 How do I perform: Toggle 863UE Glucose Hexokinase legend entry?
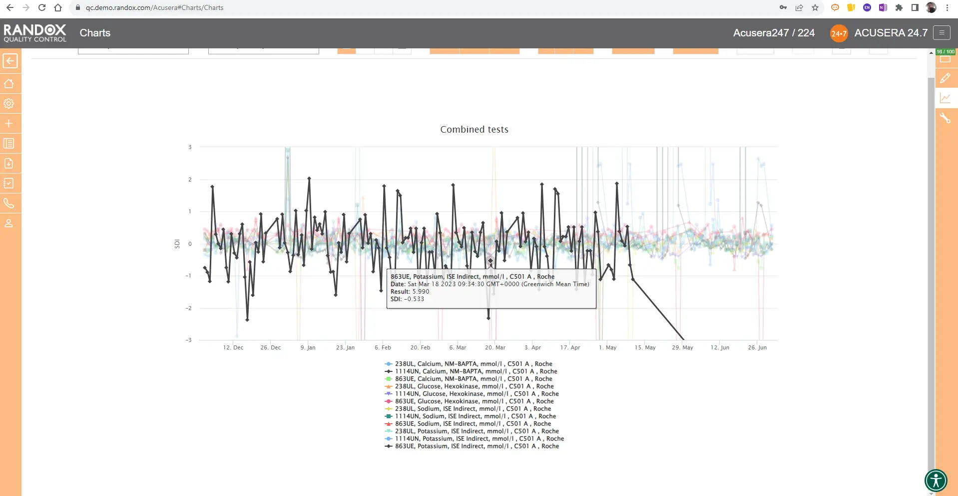click(x=474, y=401)
